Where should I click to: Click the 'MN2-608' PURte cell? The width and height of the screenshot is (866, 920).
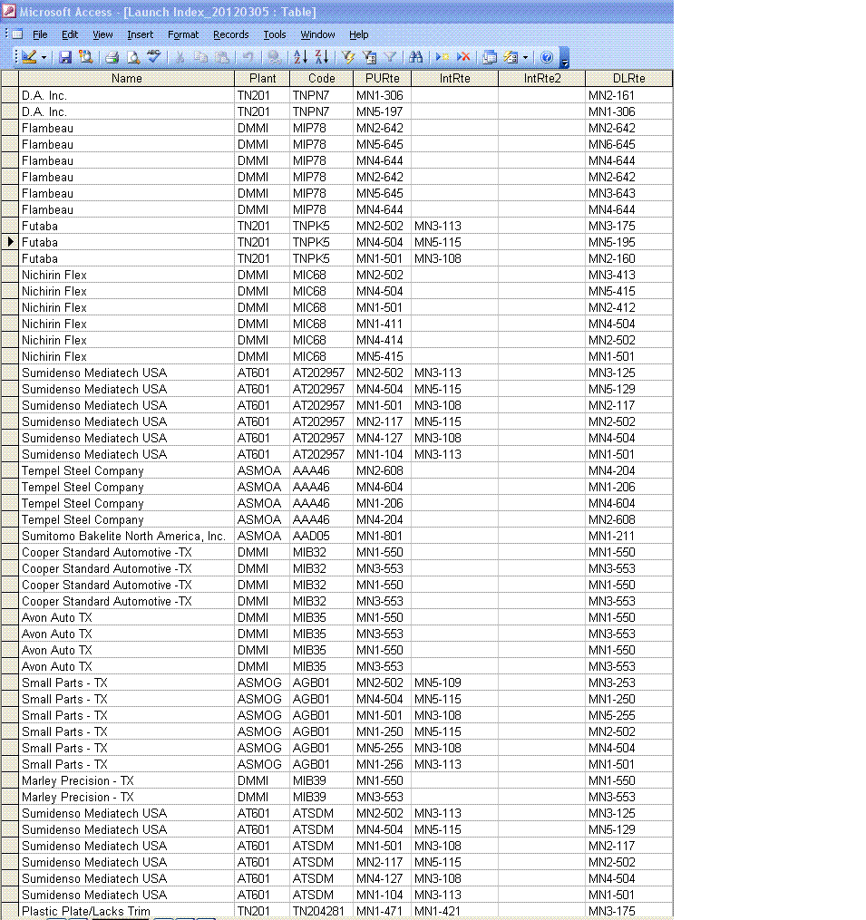pos(382,470)
